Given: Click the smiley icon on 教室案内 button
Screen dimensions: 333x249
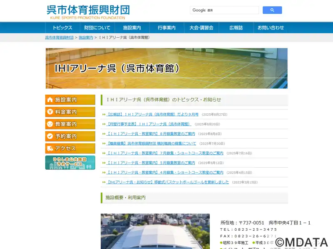Looking at the screenshot, I should (x=50, y=124).
